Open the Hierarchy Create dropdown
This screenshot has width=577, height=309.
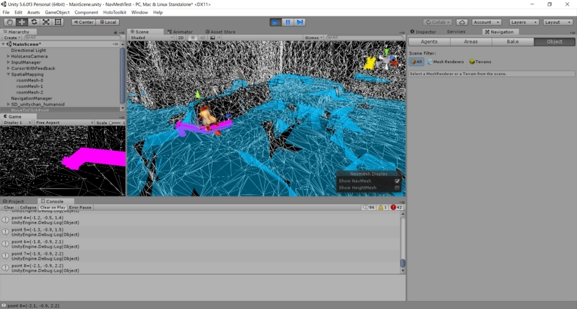[12, 38]
